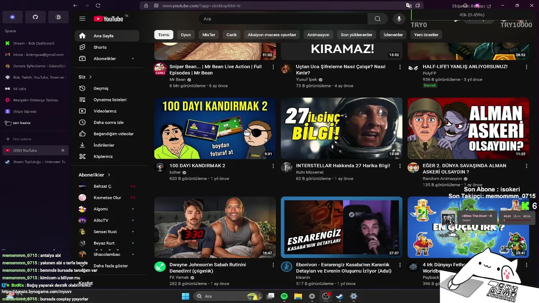Open Beyaz Kurt channel
539x303 pixels.
tap(107, 243)
